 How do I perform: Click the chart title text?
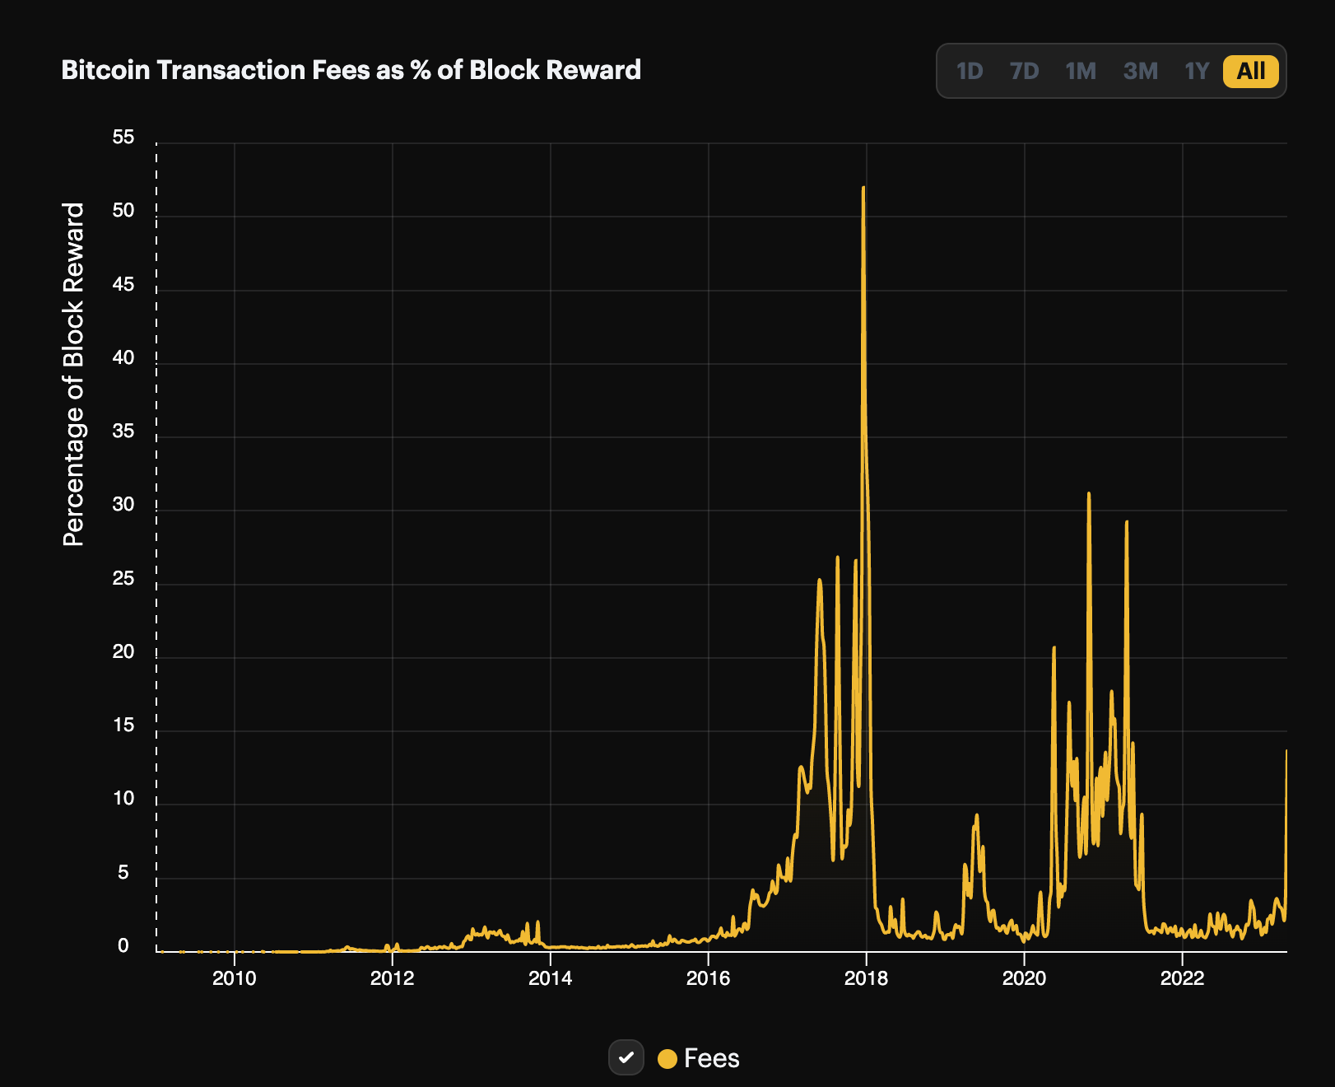click(x=351, y=70)
